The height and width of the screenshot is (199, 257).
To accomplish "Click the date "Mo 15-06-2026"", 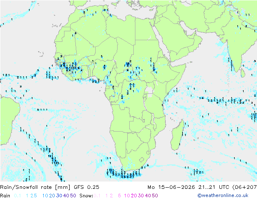I will pos(171,187).
